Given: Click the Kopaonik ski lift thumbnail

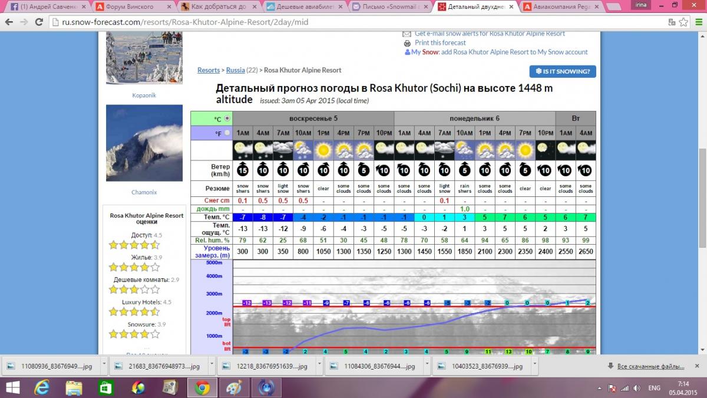Looking at the screenshot, I should pos(144,58).
